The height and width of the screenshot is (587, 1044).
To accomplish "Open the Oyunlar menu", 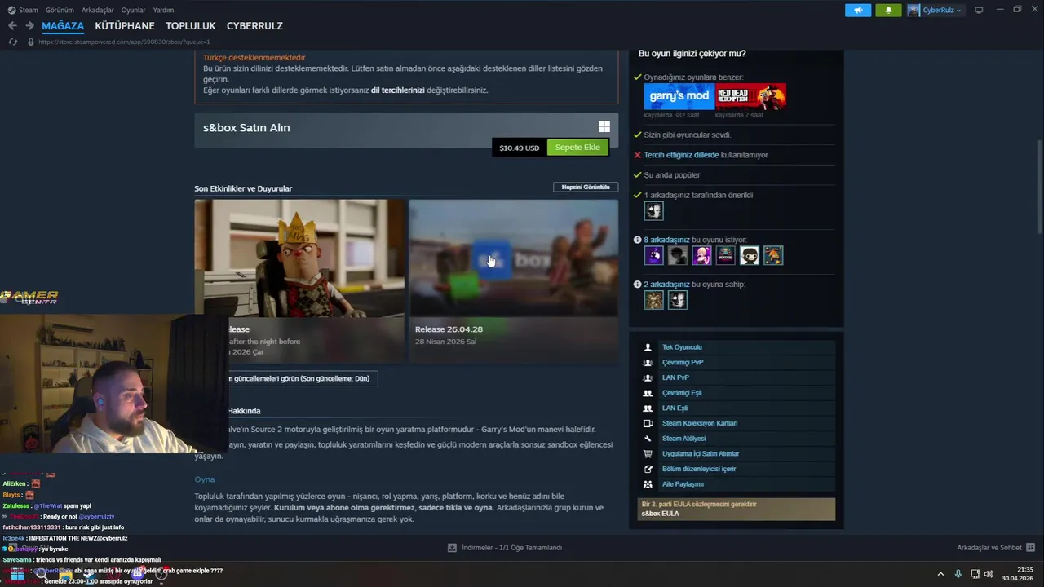I will [x=133, y=10].
